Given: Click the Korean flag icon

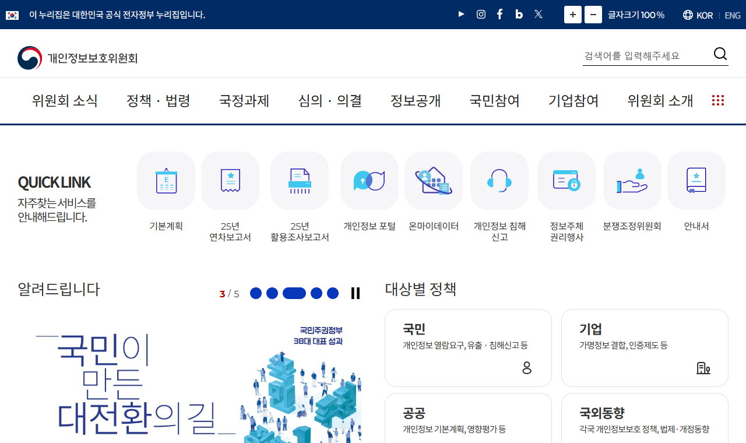Looking at the screenshot, I should point(12,15).
